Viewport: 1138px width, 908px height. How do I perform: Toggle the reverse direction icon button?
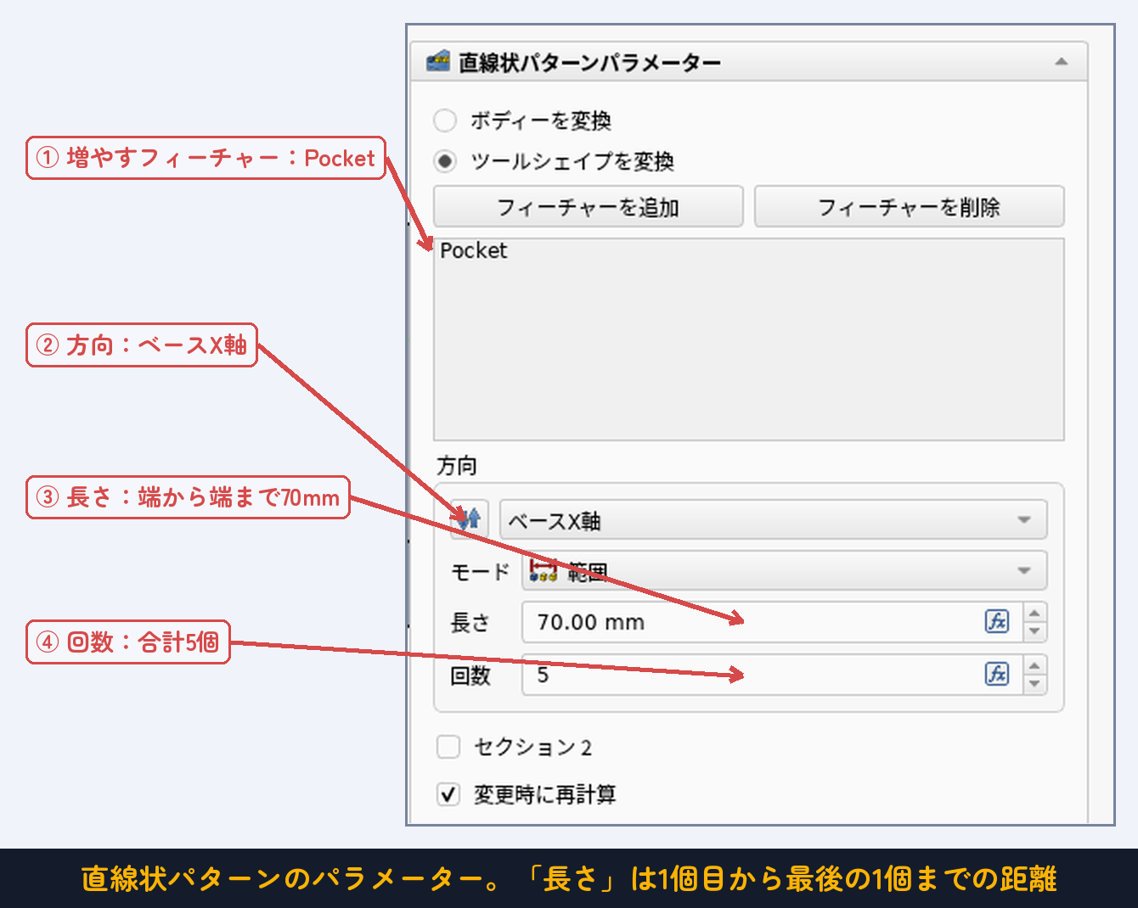point(469,518)
